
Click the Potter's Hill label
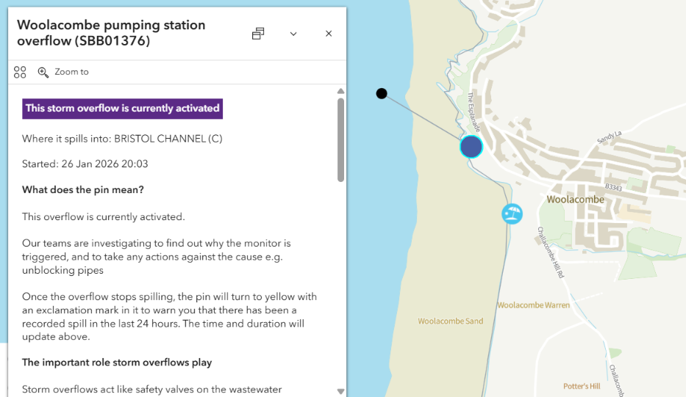(x=582, y=386)
